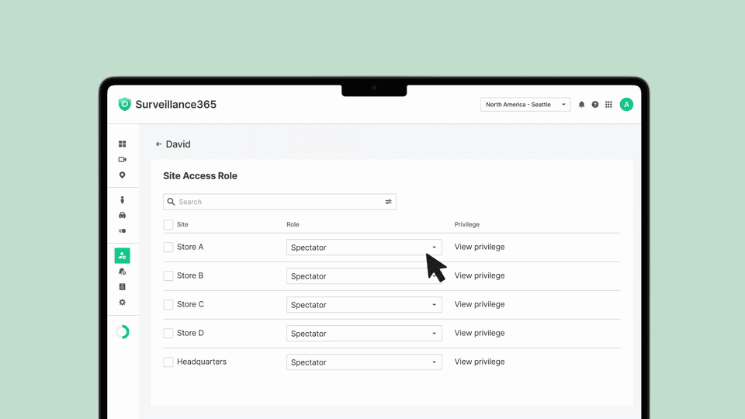This screenshot has width=745, height=419.
Task: Click the Site Access Role heading
Action: (200, 176)
